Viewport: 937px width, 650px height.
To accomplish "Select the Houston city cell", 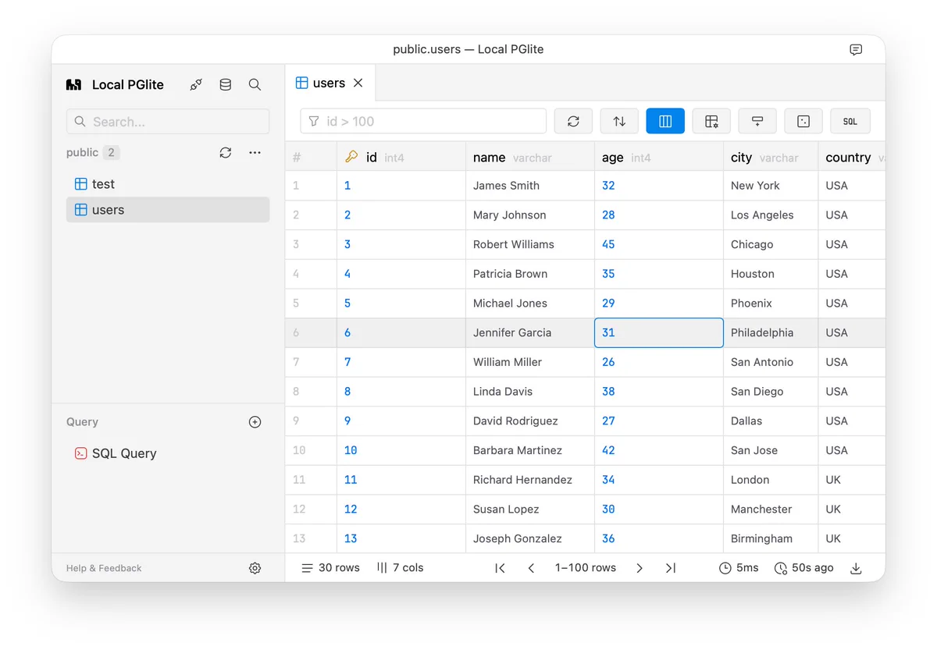I will pyautogui.click(x=771, y=274).
